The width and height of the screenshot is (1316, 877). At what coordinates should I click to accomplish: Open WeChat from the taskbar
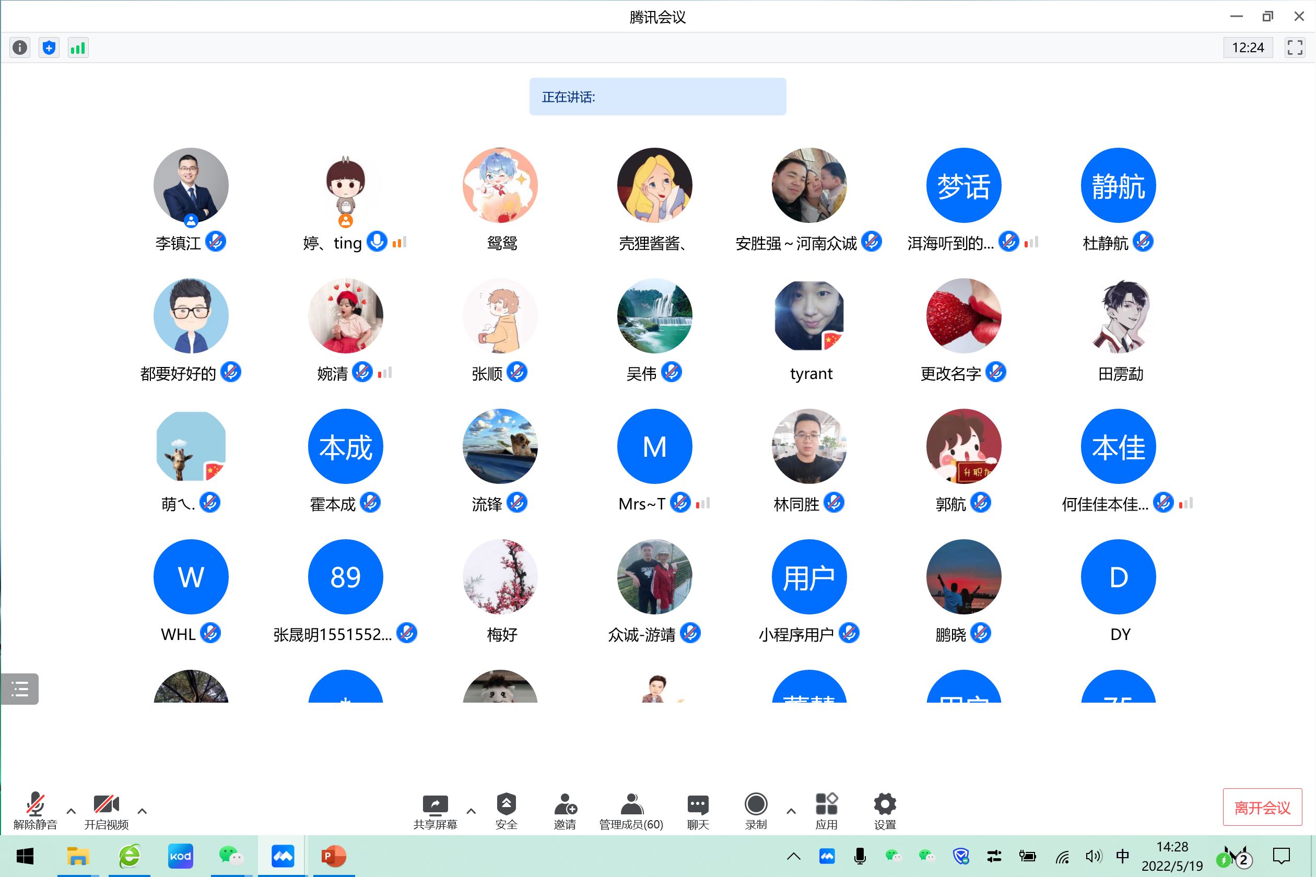tap(230, 856)
